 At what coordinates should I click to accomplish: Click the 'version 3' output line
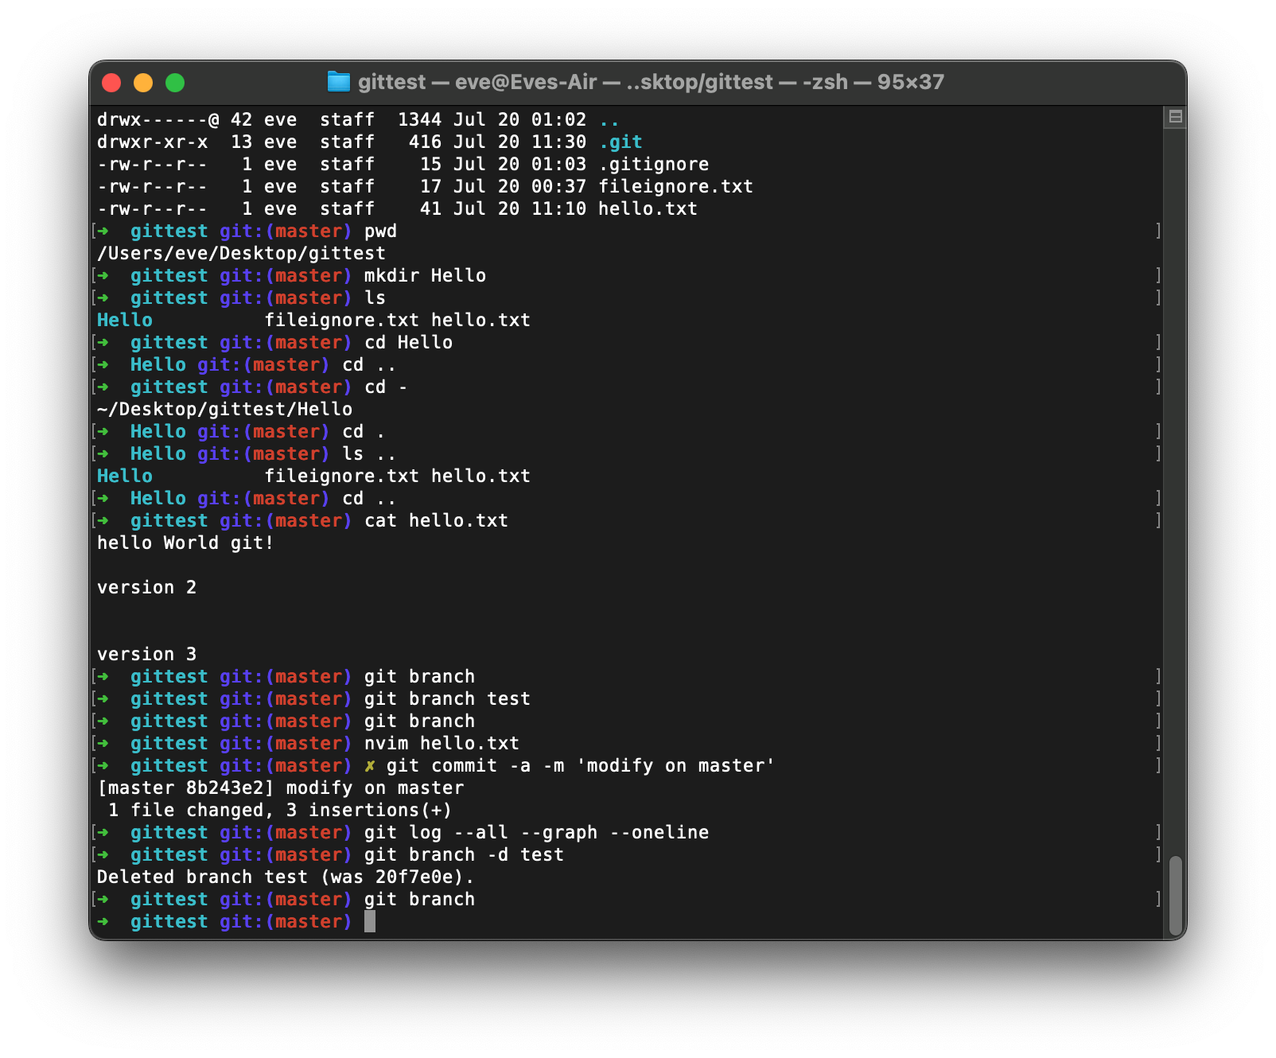(x=146, y=654)
